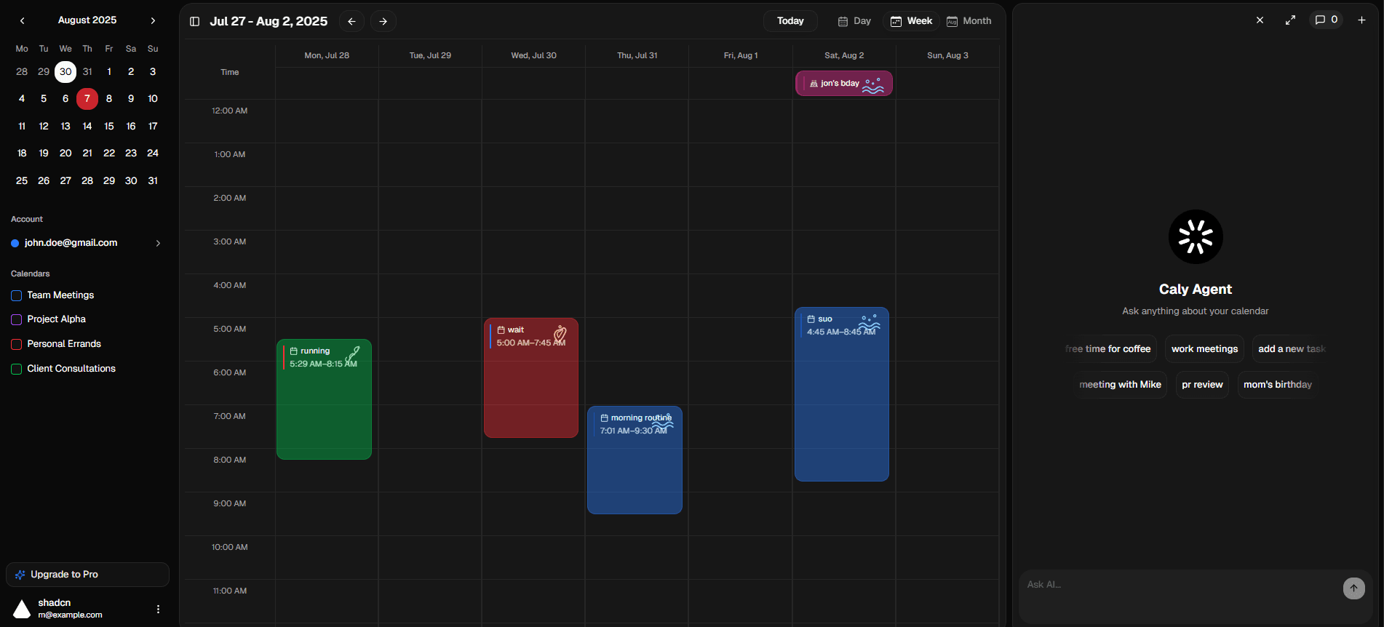Switch to Month view
The height and width of the screenshot is (627, 1384).
969,21
